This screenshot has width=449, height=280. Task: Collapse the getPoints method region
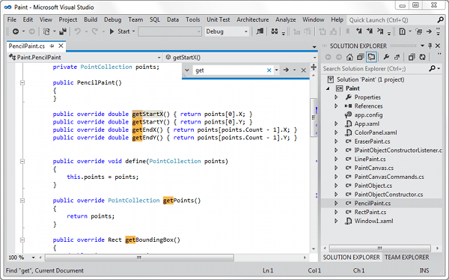[x=22, y=201]
